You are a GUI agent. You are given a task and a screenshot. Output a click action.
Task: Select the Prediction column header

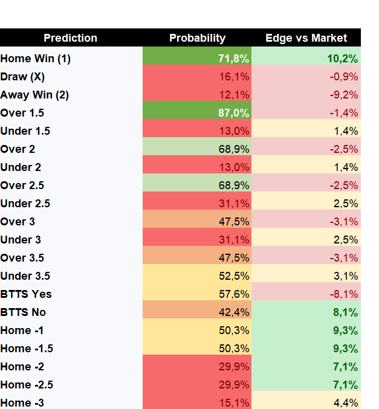click(x=71, y=37)
